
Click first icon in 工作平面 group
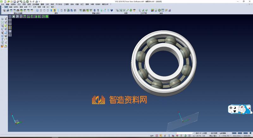pyautogui.click(x=140, y=10)
